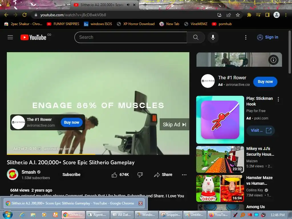Focus the YouTube Search field

pyautogui.click(x=131, y=37)
